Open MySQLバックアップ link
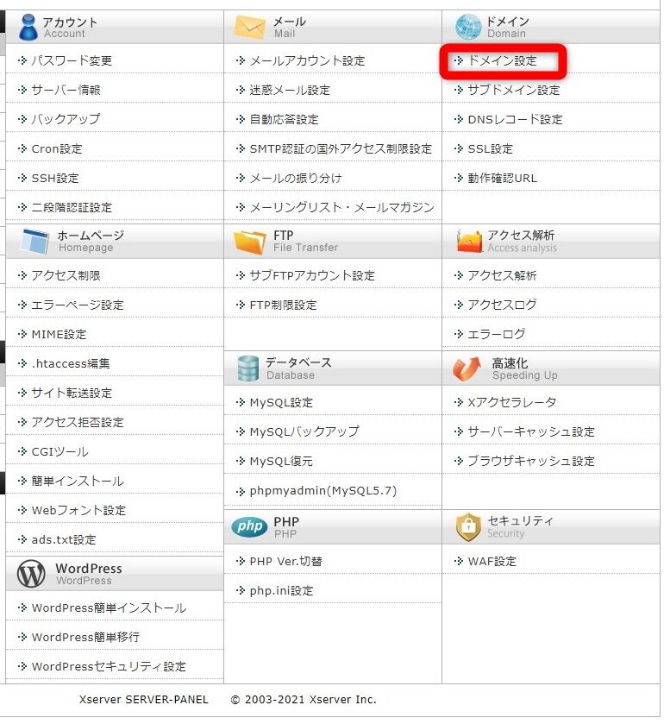The height and width of the screenshot is (724, 670). [x=304, y=431]
